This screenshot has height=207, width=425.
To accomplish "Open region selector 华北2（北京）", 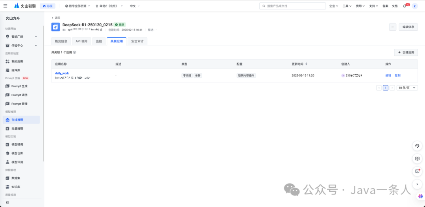I will pyautogui.click(x=109, y=6).
